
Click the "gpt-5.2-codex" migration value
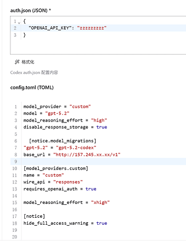pos(76,148)
